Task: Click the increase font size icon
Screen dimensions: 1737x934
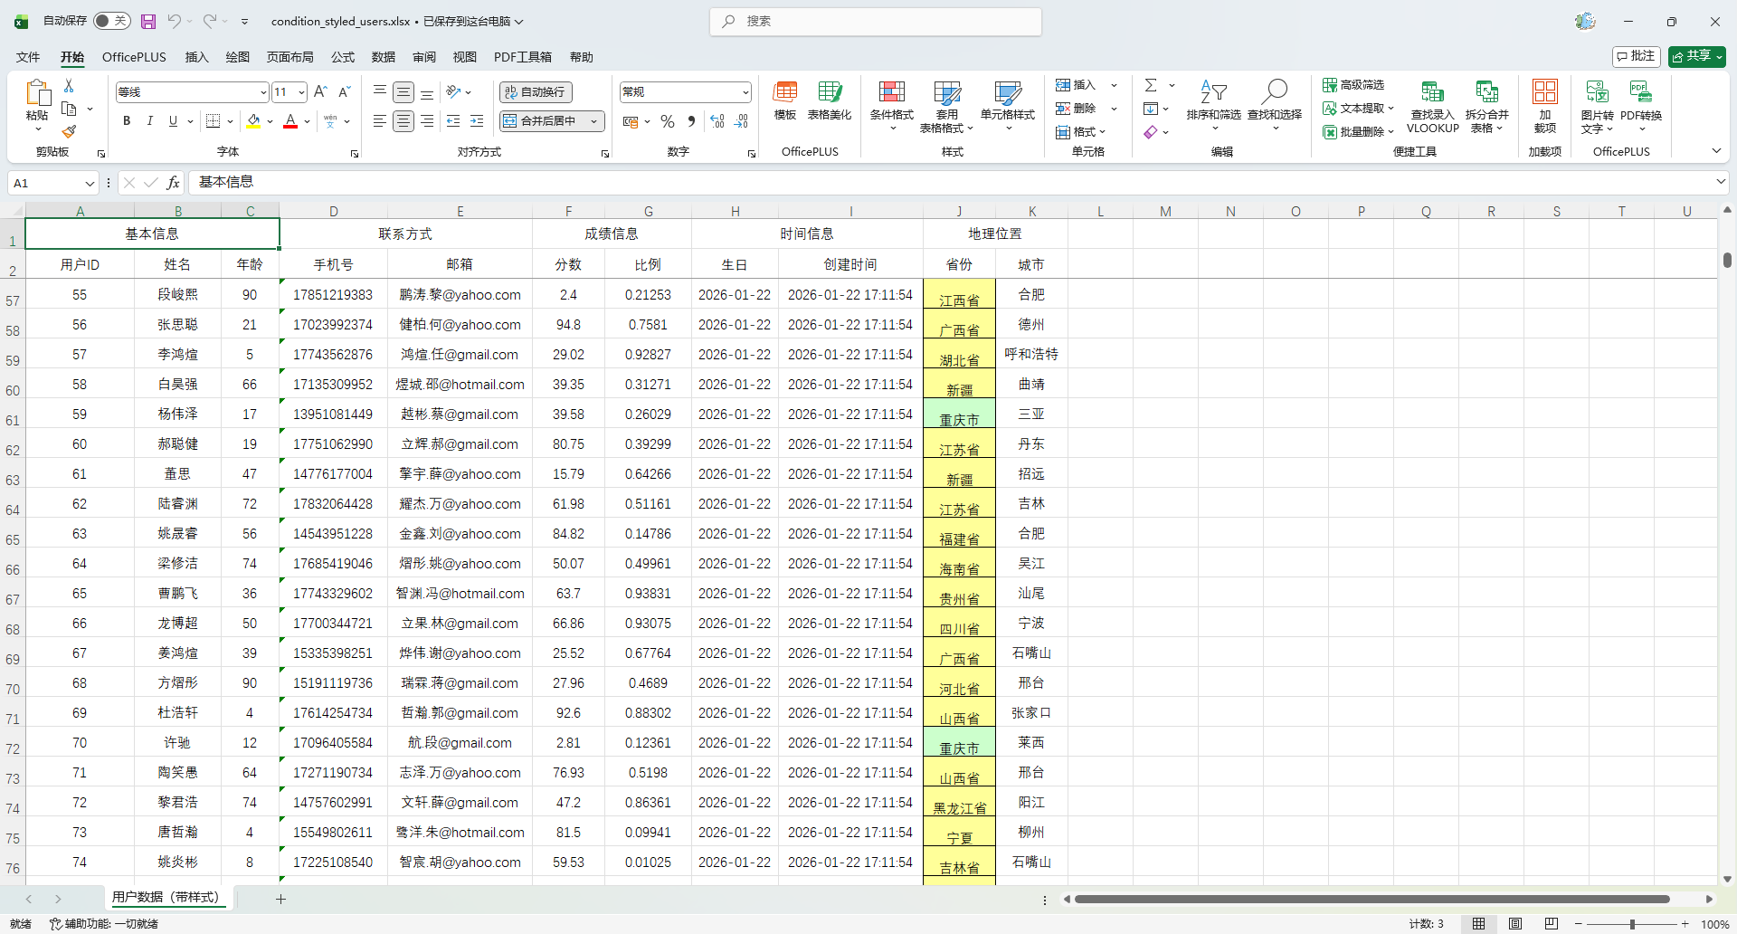Action: 320,92
